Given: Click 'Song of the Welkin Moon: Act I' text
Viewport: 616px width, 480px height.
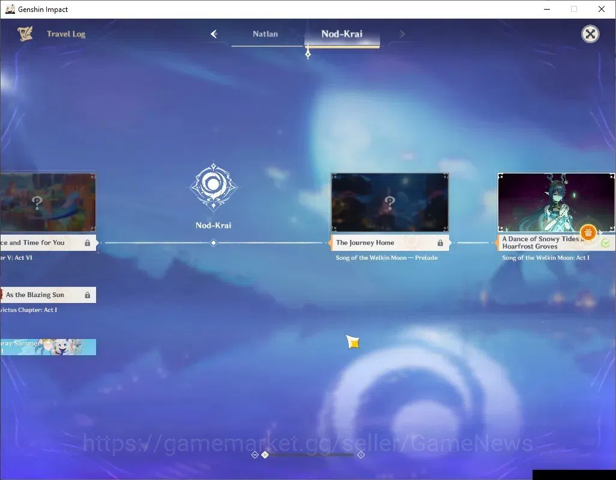Looking at the screenshot, I should pyautogui.click(x=546, y=258).
